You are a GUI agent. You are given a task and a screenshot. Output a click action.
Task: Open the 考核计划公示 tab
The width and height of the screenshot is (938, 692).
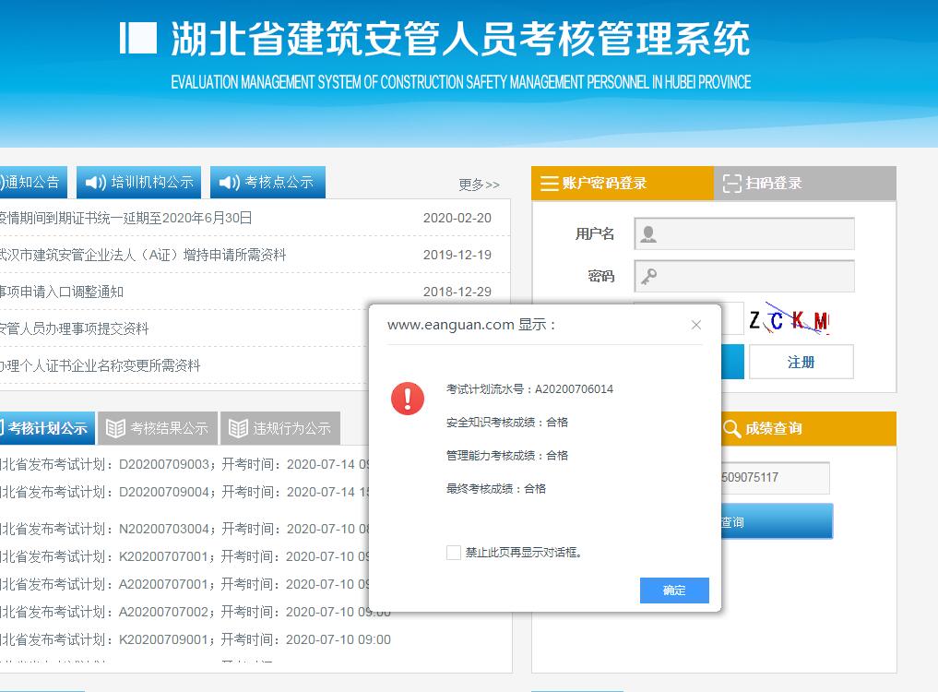click(x=47, y=428)
